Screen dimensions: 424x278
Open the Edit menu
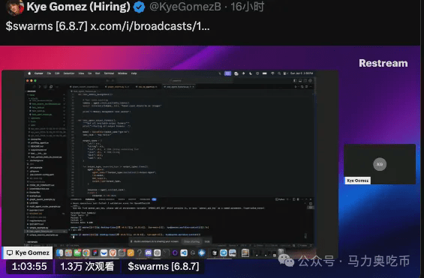pyautogui.click(x=57, y=73)
